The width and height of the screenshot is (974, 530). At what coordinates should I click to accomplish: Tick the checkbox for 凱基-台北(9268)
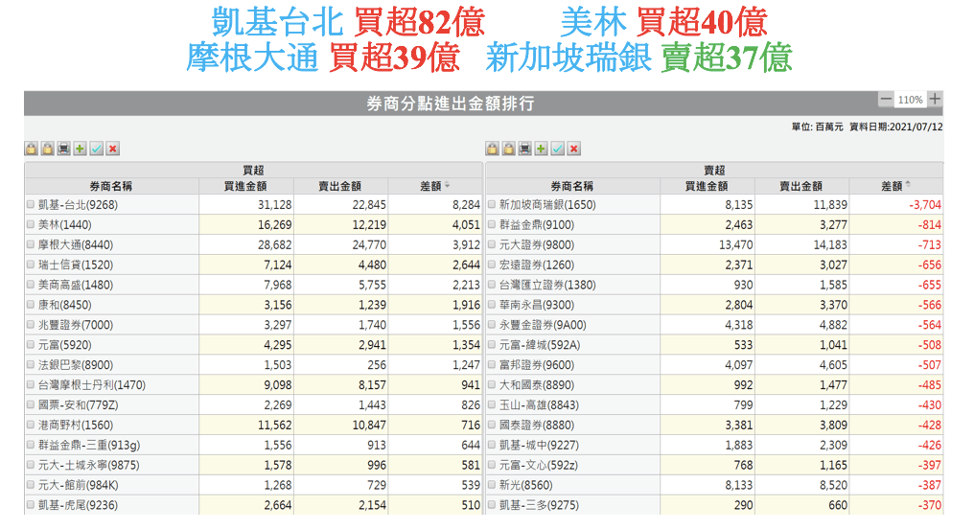31,204
